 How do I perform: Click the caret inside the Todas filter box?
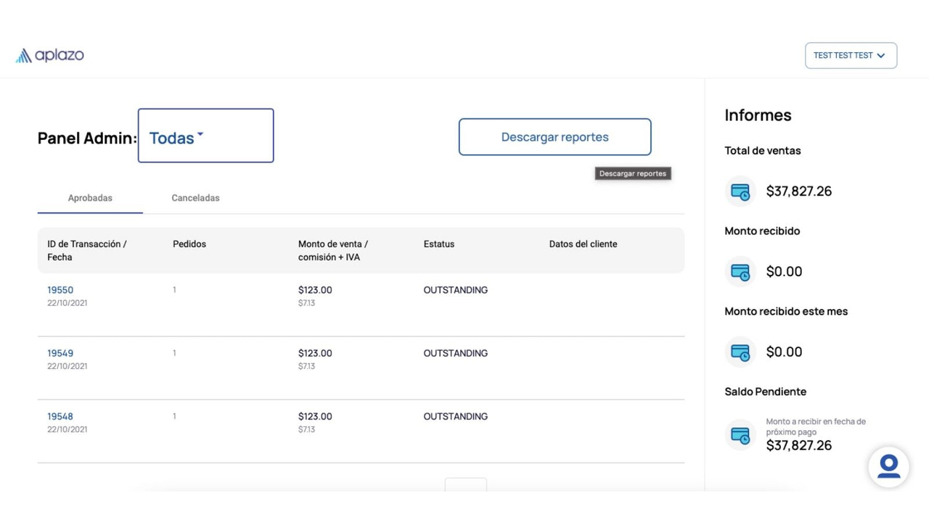(x=200, y=135)
